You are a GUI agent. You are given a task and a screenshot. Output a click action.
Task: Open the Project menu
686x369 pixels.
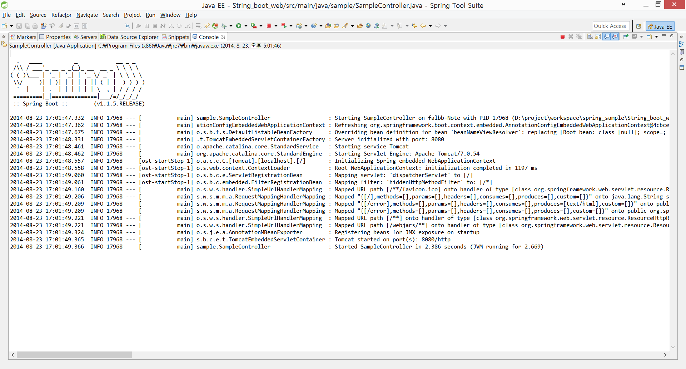[x=132, y=15]
